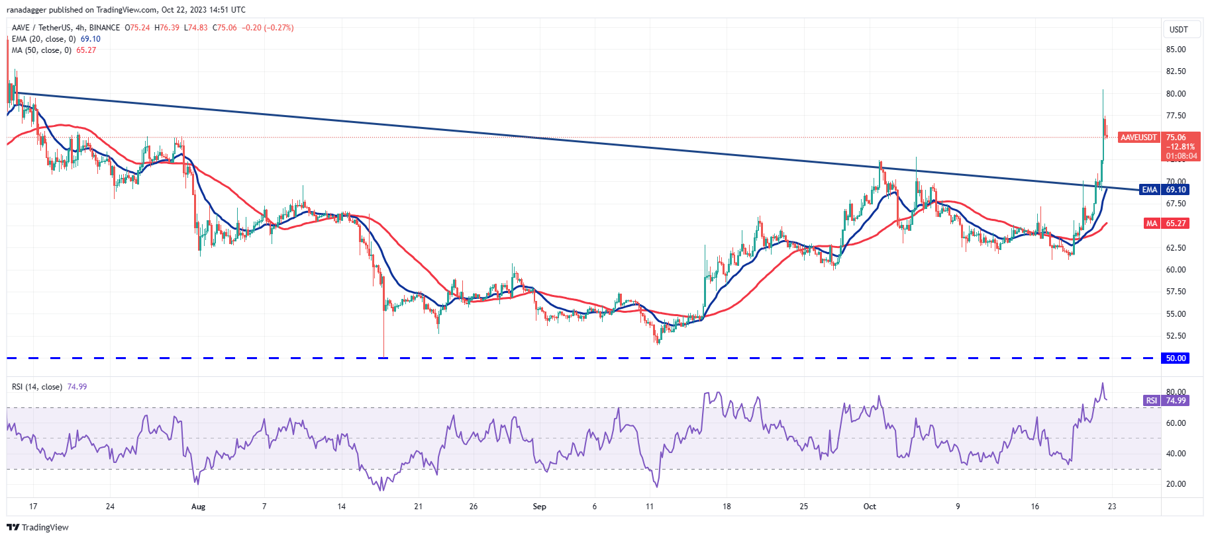Select the Aug label on time axis

198,507
